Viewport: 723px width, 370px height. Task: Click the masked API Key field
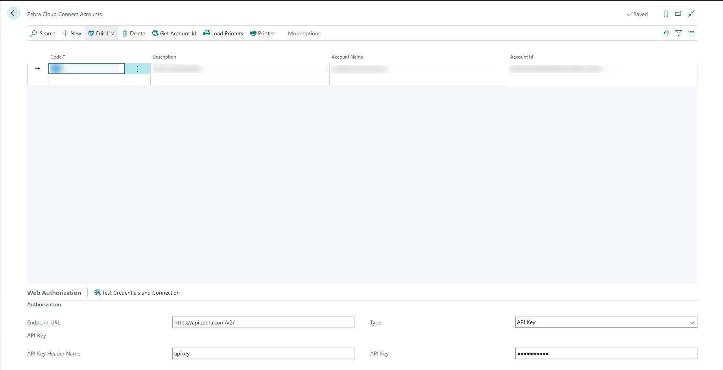coord(606,354)
